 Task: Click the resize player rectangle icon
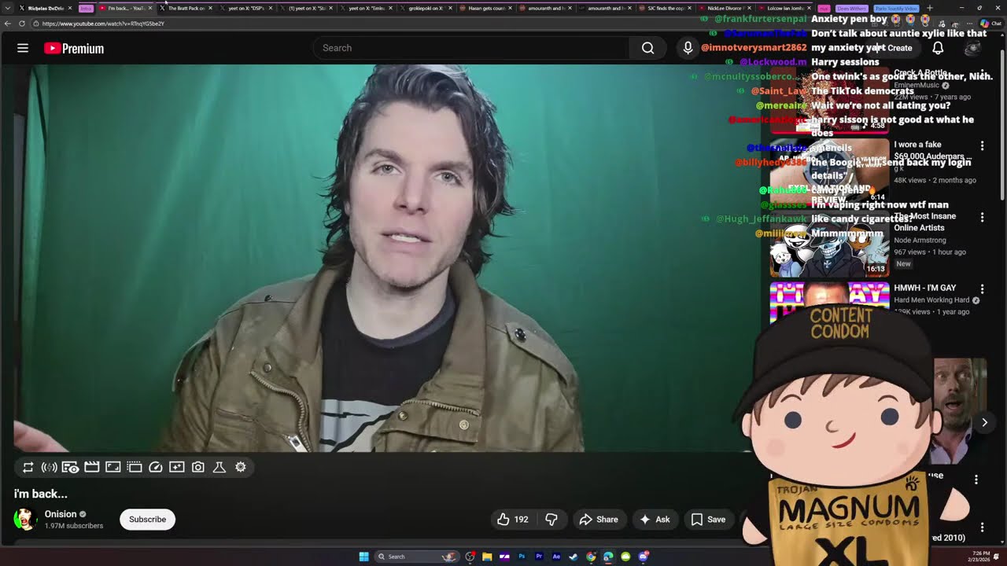point(113,467)
